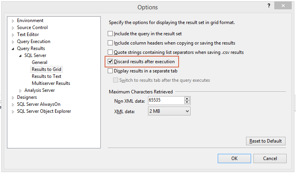296x174 pixels.
Task: Click the help question mark icon
Action: click(x=269, y=6)
